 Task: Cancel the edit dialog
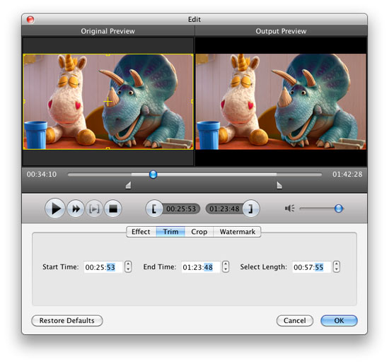(x=295, y=321)
